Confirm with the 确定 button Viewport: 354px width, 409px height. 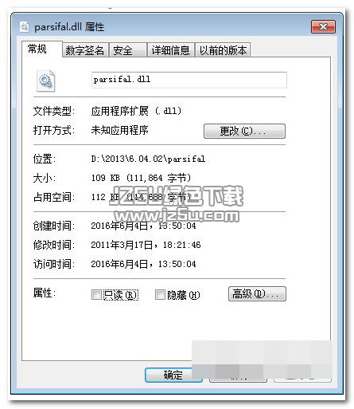pyautogui.click(x=173, y=375)
